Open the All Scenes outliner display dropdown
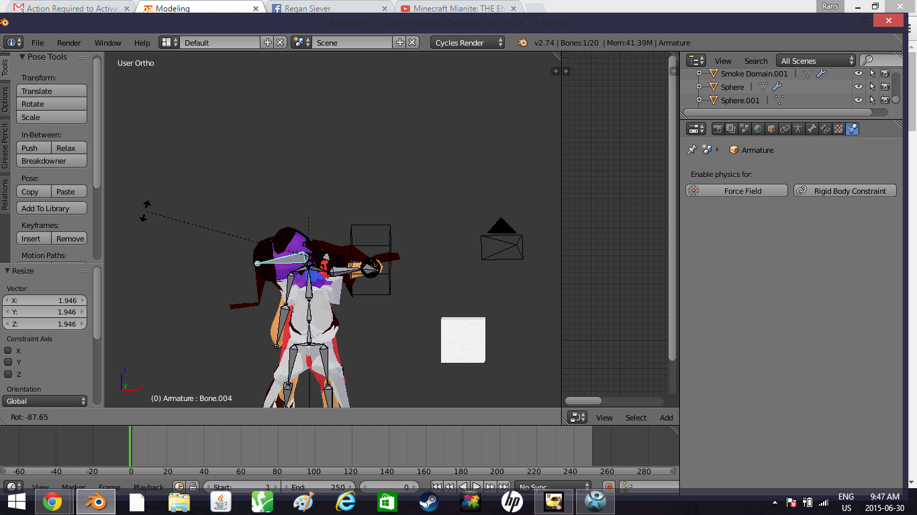 tap(816, 61)
